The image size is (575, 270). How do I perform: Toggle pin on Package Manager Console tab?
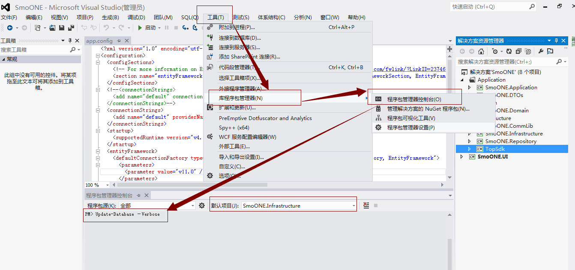click(x=138, y=195)
